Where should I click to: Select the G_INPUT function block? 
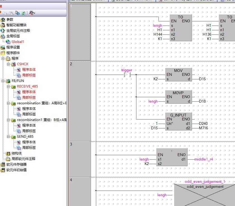point(178,121)
